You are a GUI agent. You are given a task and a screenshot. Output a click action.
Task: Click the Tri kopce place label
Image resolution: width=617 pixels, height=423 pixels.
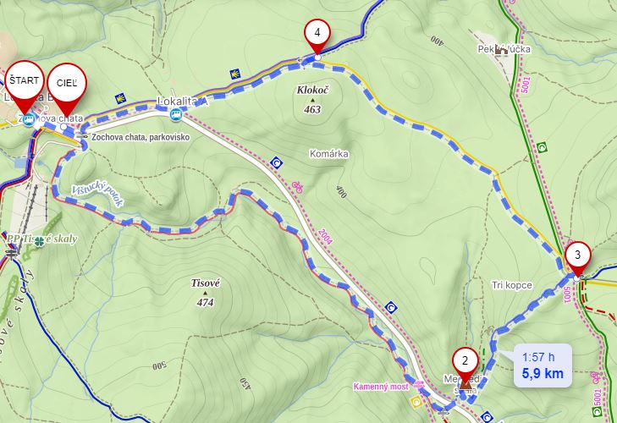coord(512,285)
